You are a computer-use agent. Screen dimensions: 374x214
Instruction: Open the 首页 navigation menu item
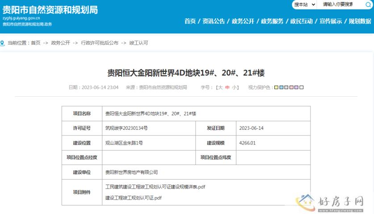tap(190, 21)
